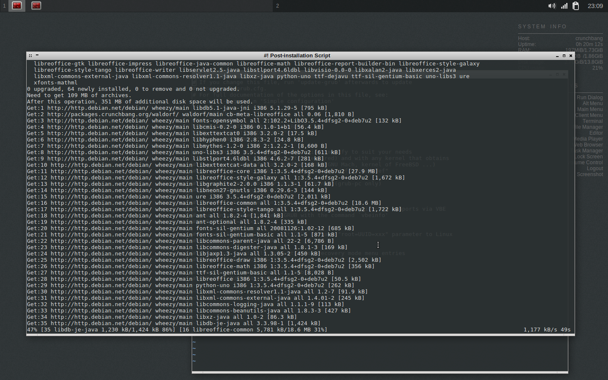Click the Get:18 ant all 1.8.2-4 line

pyautogui.click(x=155, y=216)
